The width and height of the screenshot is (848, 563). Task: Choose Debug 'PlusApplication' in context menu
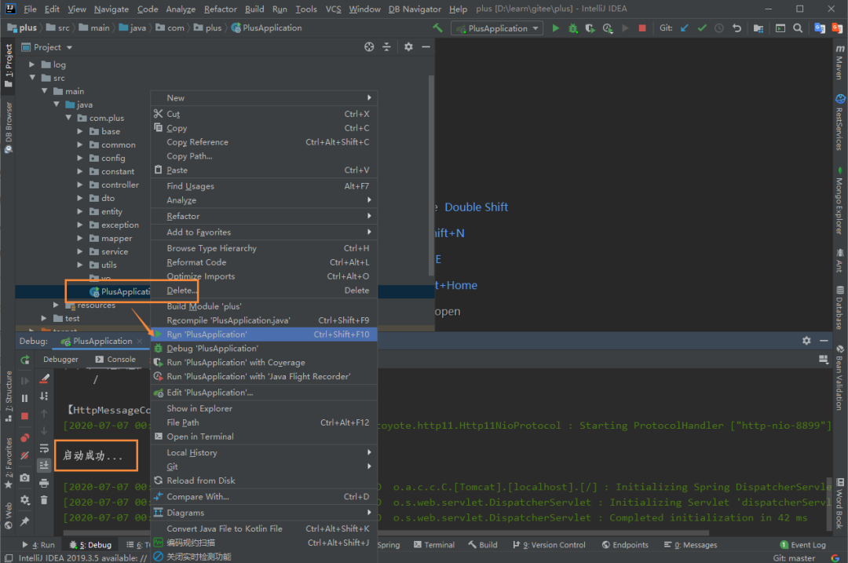tap(264, 349)
